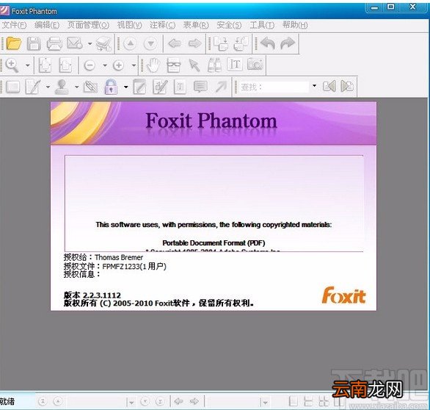Open the 视图(V) menu
The width and height of the screenshot is (430, 410).
point(129,25)
